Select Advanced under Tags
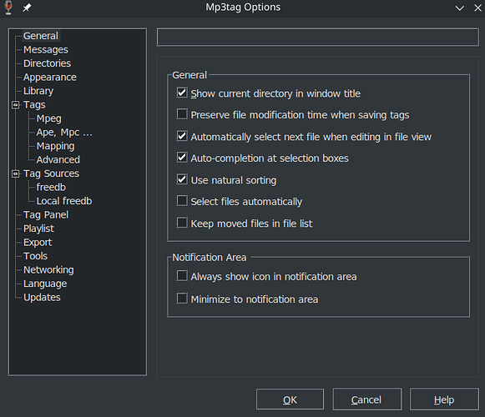Screen dimensions: 485x417 tap(58, 160)
